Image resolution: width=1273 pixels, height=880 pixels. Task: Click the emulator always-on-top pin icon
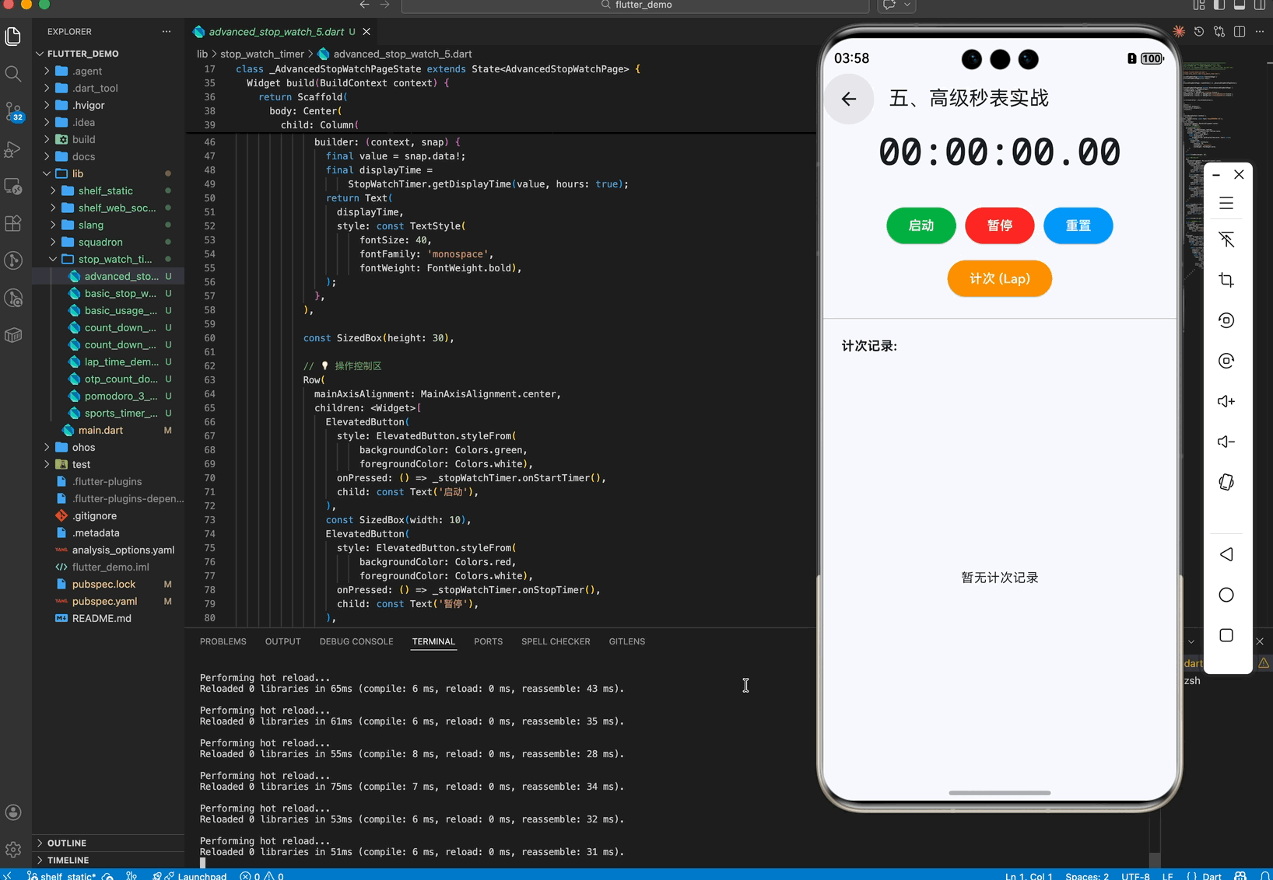coord(1226,239)
